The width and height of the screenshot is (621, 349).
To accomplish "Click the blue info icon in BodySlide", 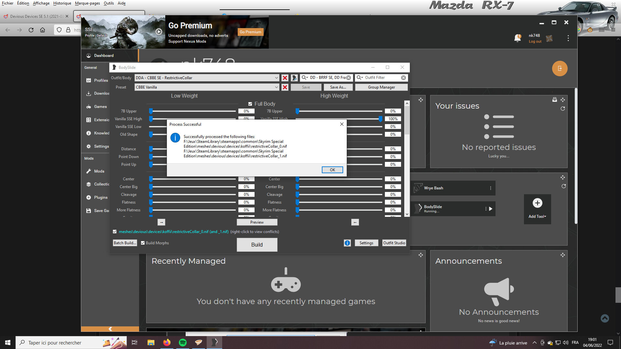I will [347, 243].
